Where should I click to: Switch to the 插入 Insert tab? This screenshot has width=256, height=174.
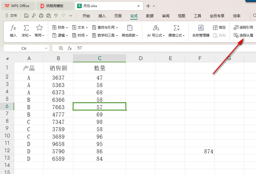[x=102, y=16]
